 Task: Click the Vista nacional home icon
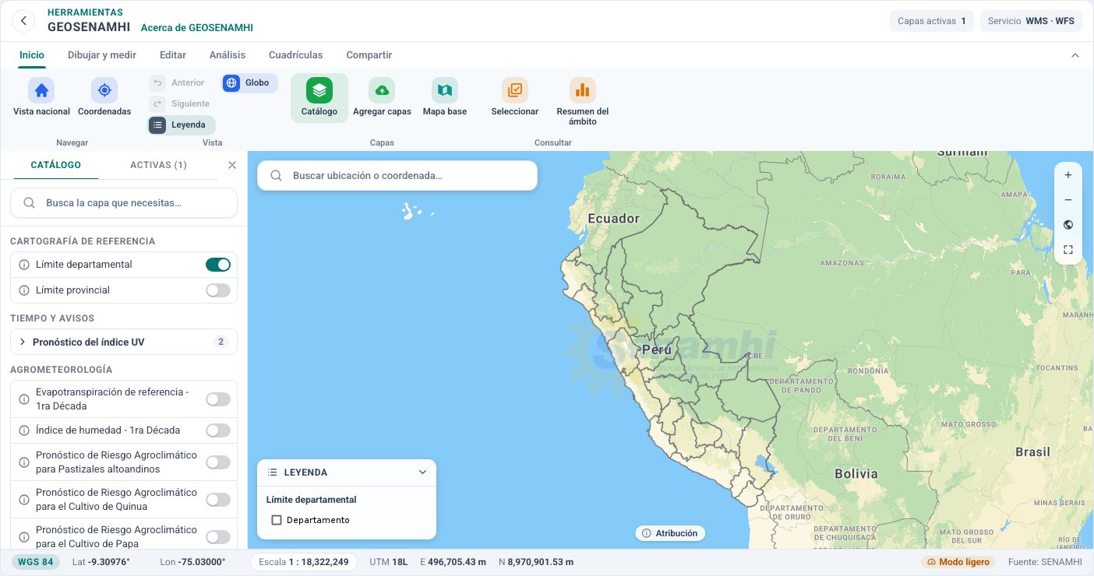41,90
